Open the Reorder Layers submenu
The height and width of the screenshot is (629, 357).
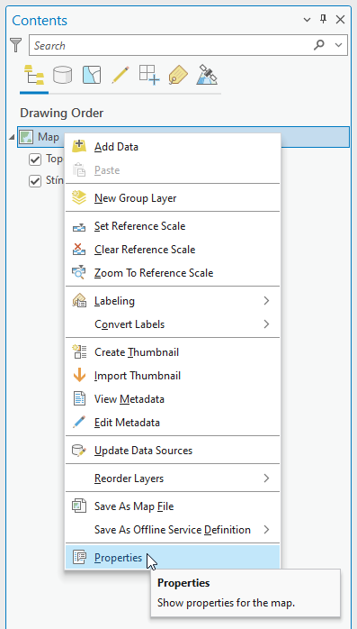pos(173,479)
